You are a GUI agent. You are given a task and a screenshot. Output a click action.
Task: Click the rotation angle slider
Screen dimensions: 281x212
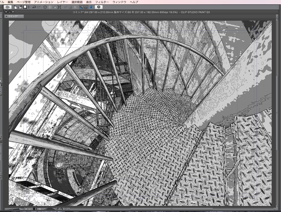click(x=51, y=209)
